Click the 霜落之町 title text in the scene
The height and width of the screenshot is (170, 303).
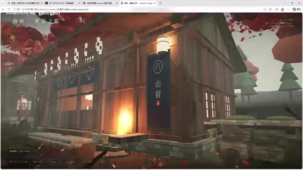47,21
